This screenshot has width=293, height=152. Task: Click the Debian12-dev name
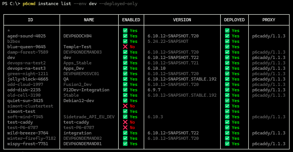pos(79,101)
